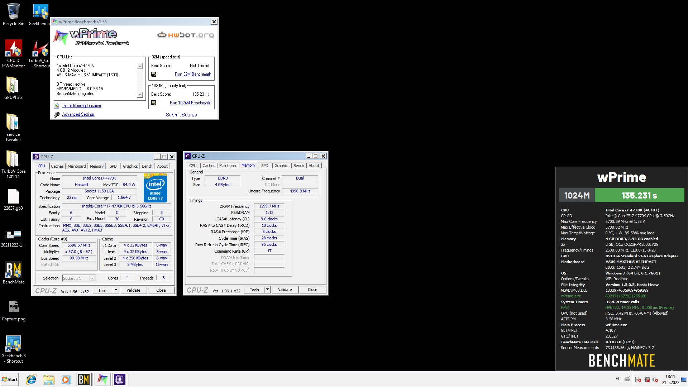This screenshot has width=688, height=387.
Task: Open the TurboV Core 1.01.14 folder
Action: pyautogui.click(x=13, y=164)
